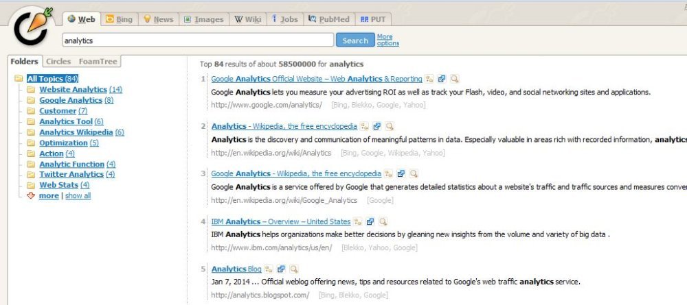Select the Website Analytics folder
This screenshot has width=687, height=305.
[x=73, y=90]
